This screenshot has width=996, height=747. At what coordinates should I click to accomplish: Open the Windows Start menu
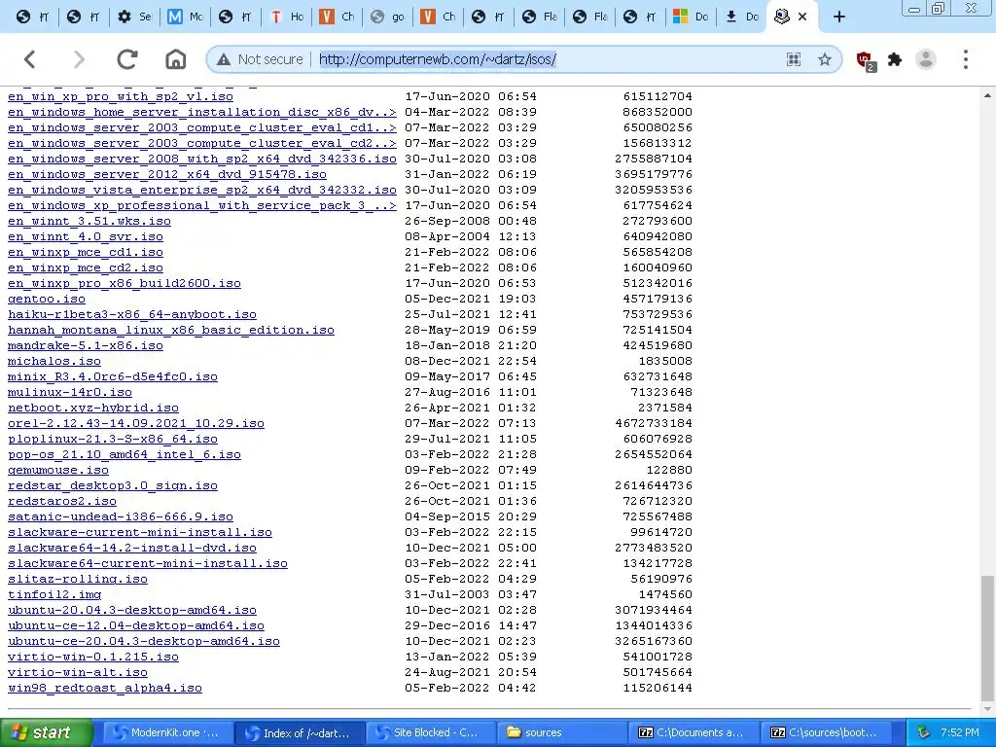[x=46, y=732]
